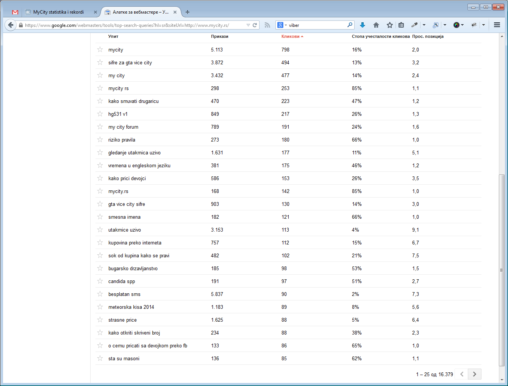Click the "kako otkriti skriveni broj" query text

[134, 333]
